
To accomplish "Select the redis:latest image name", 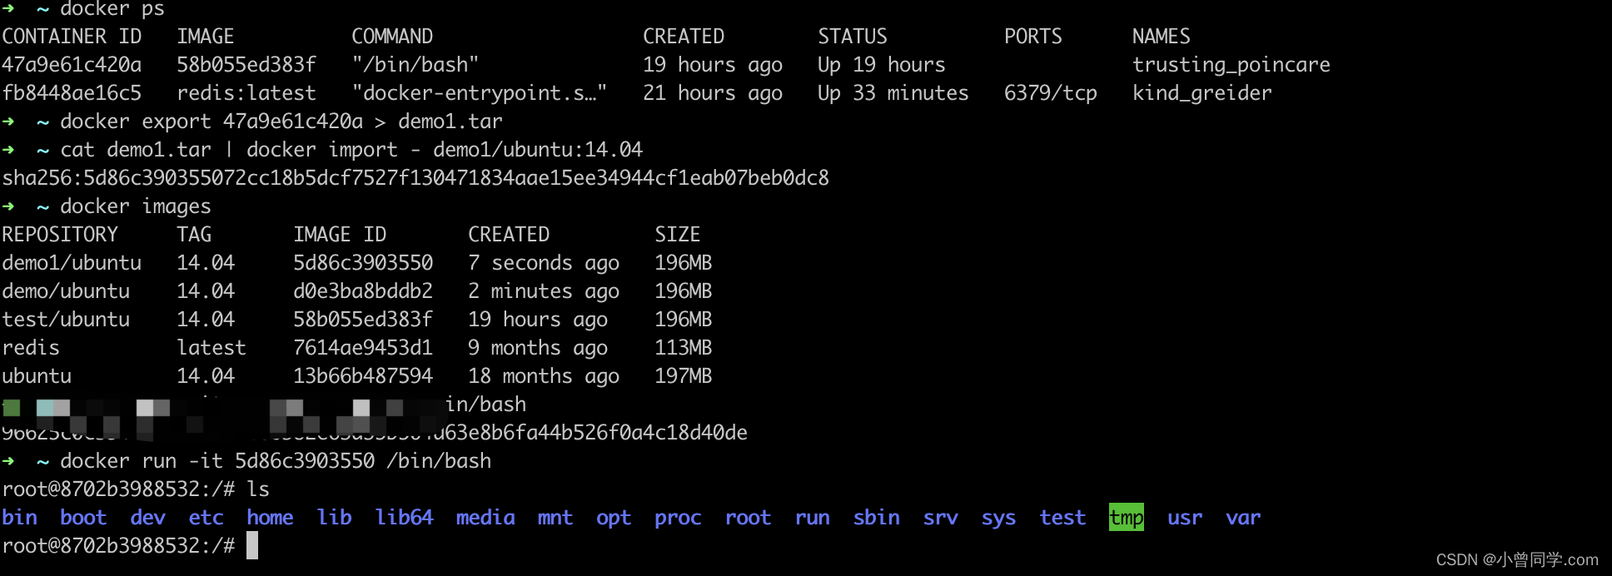I will tap(246, 93).
